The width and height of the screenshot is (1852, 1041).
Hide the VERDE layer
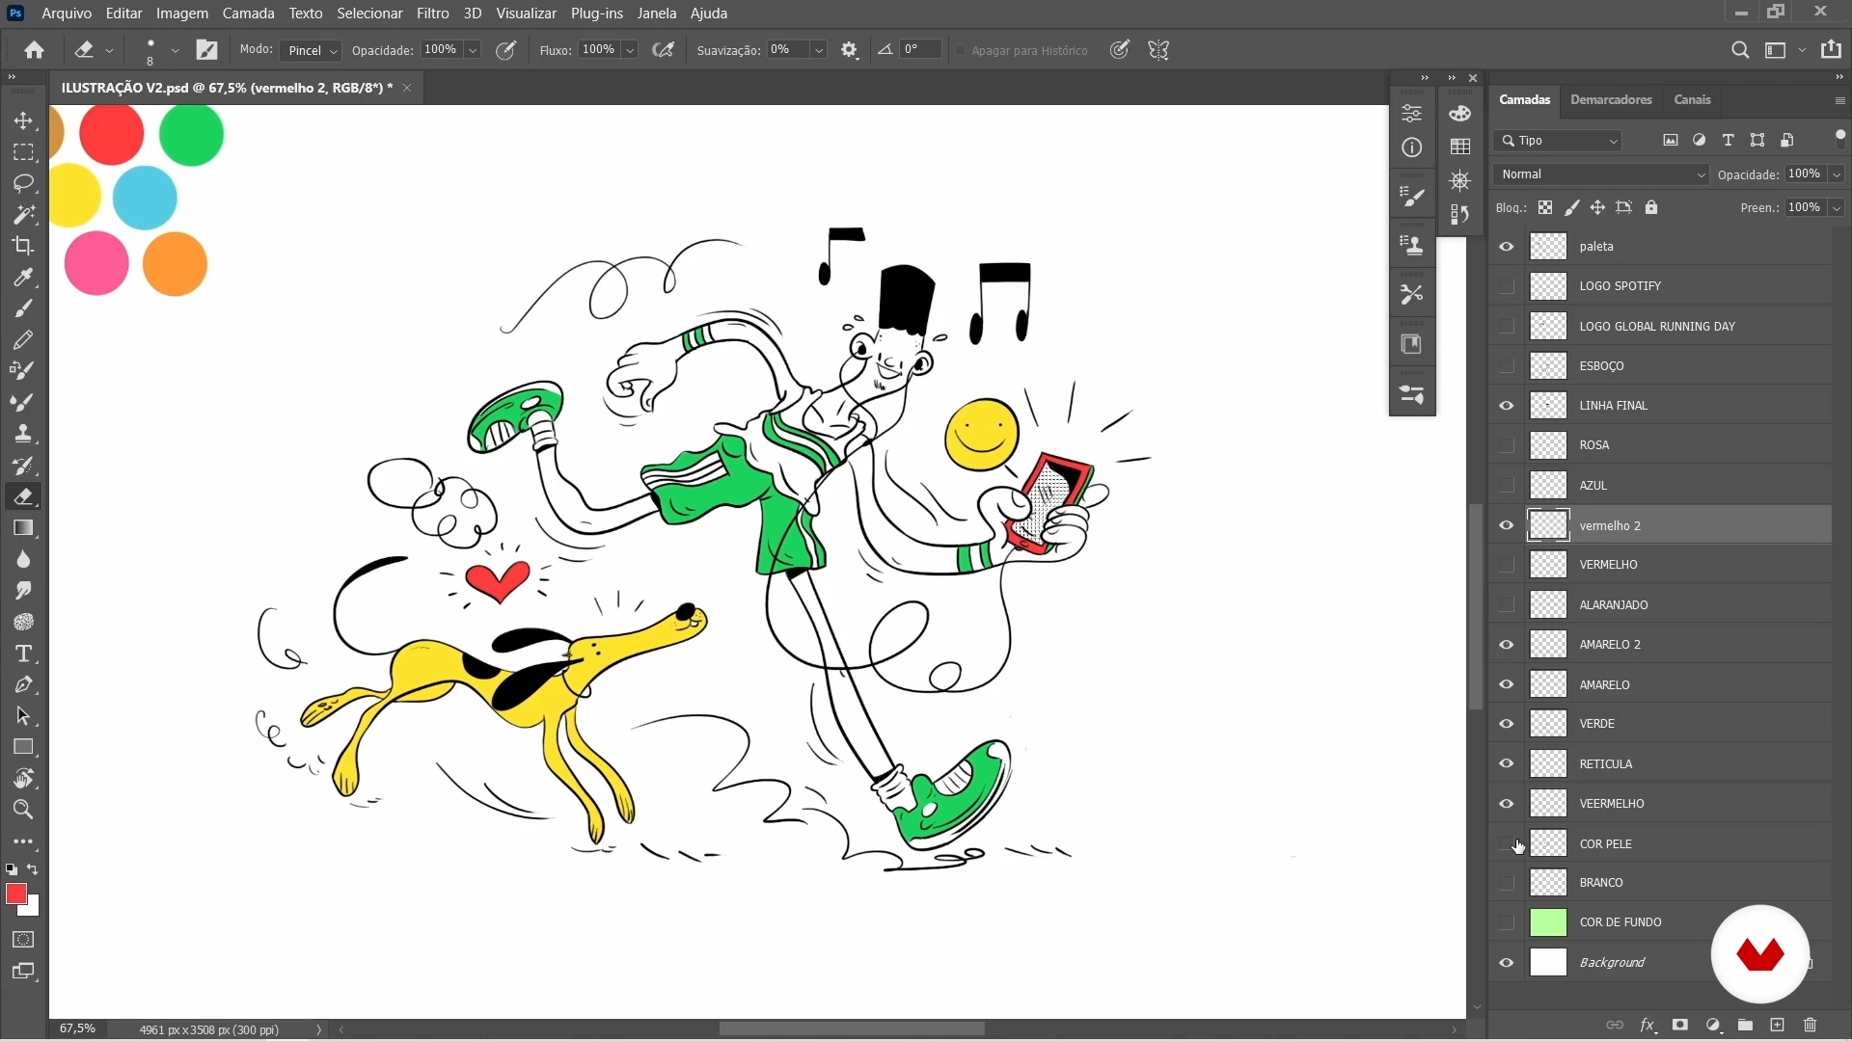pos(1506,724)
